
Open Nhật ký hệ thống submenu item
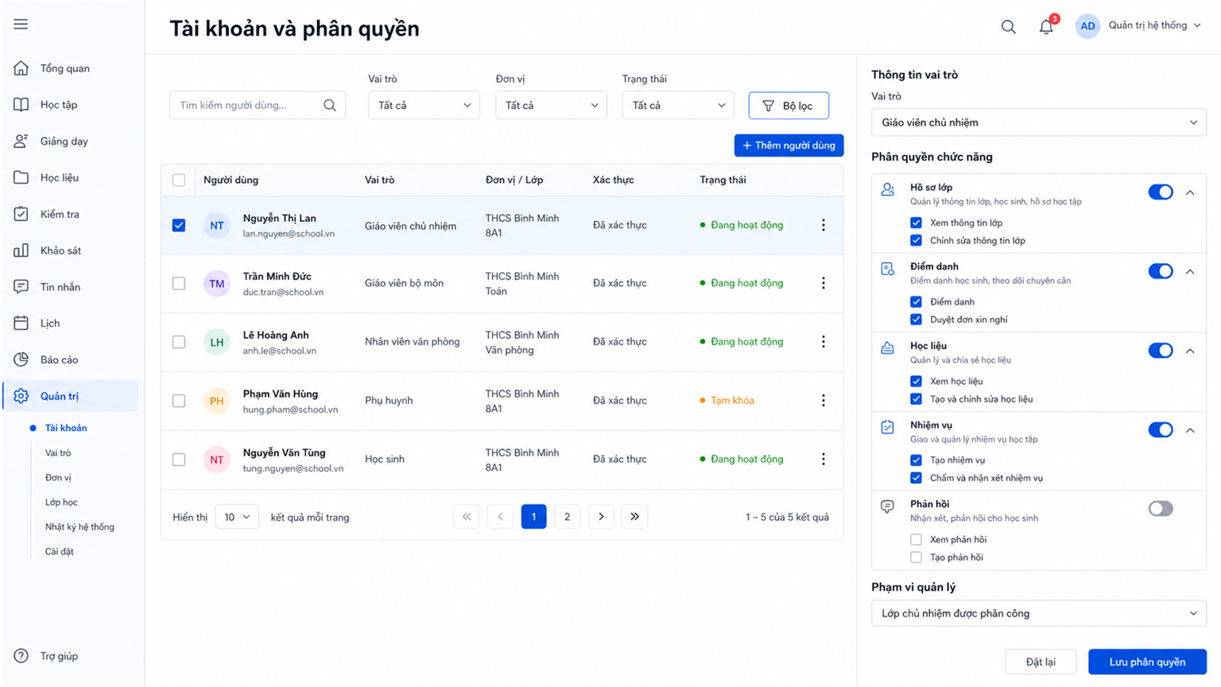coord(79,526)
